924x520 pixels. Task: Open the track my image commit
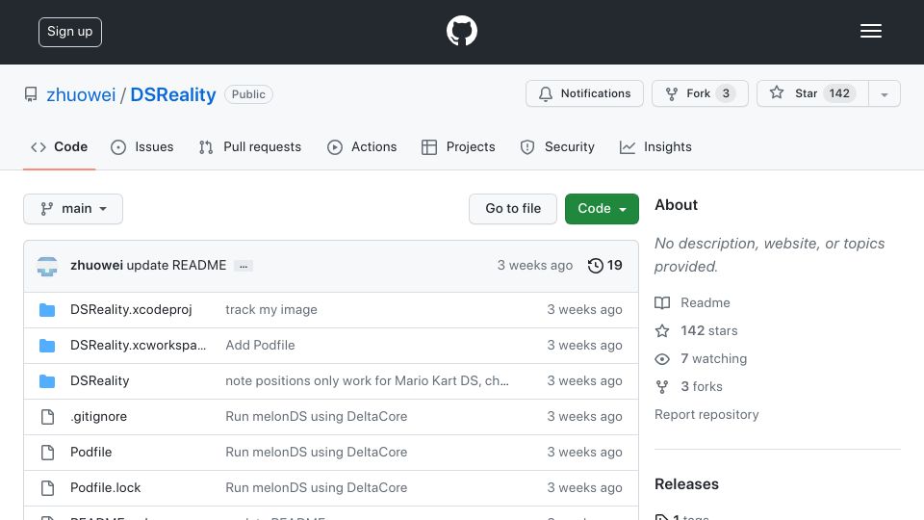[x=271, y=309]
